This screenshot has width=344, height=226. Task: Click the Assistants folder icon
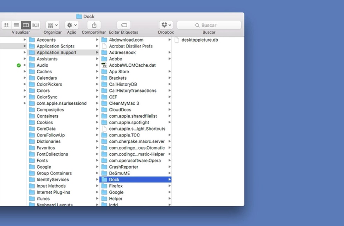[32, 59]
